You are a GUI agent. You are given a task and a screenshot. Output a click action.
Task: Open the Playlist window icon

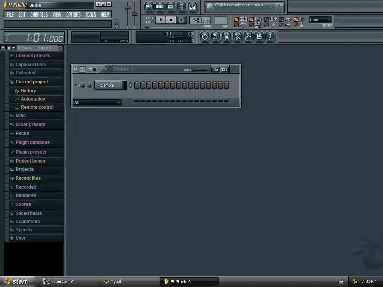click(149, 7)
